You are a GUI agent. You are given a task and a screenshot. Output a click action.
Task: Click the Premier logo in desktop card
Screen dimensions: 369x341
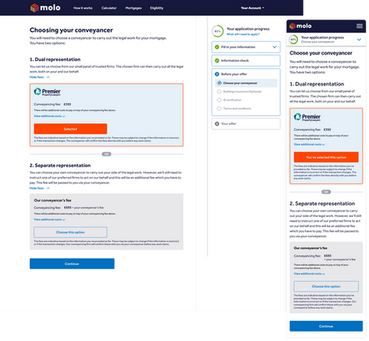point(47,92)
